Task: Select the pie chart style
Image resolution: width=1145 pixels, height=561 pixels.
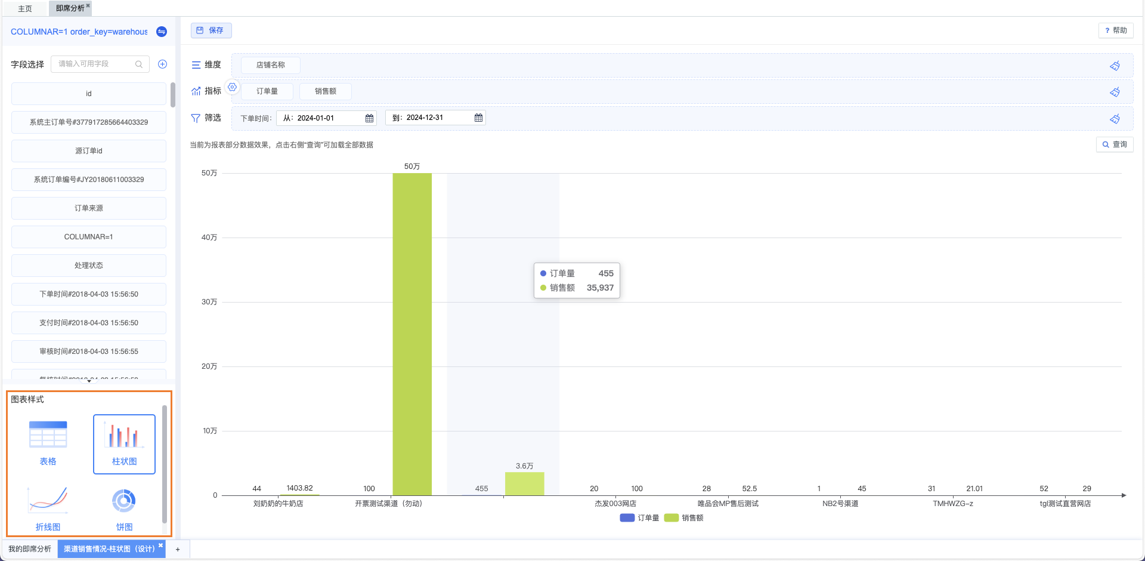Action: (124, 508)
